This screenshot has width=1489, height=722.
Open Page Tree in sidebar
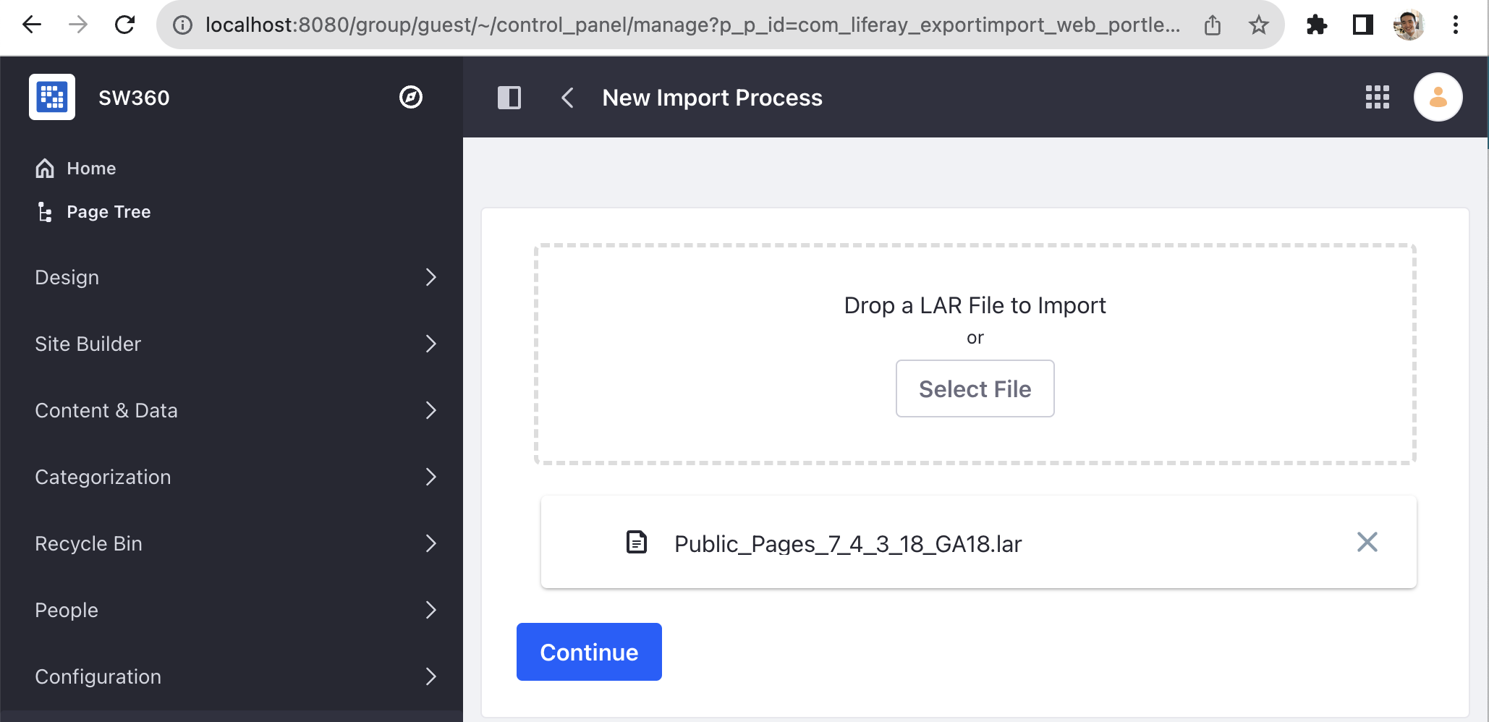click(x=109, y=212)
